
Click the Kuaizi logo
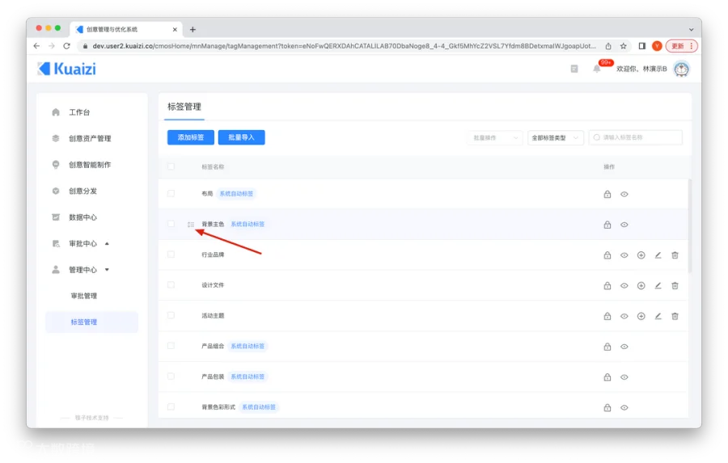click(67, 69)
